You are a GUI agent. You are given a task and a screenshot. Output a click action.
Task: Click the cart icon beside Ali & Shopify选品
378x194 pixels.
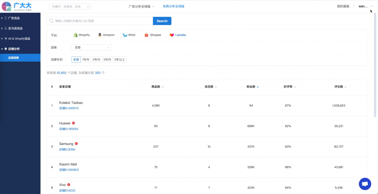click(6, 39)
